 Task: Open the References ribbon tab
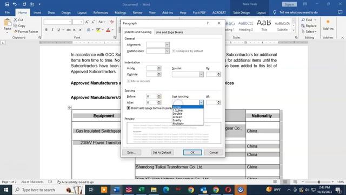point(101,12)
